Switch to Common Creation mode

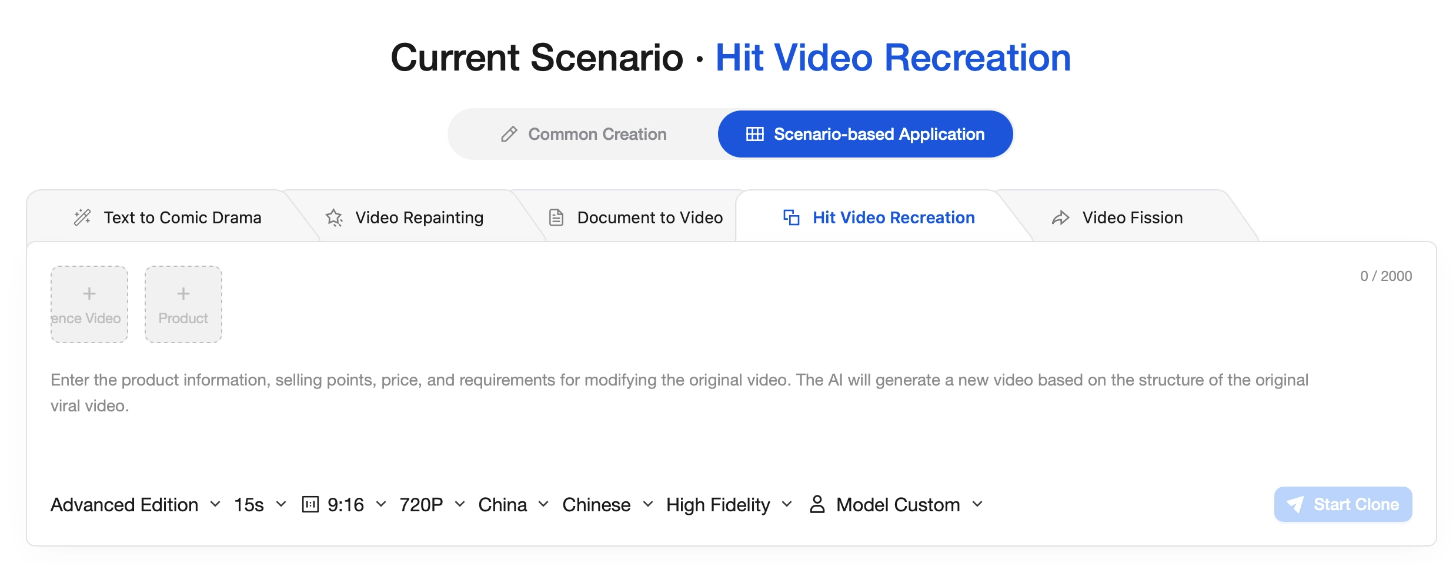[x=583, y=134]
